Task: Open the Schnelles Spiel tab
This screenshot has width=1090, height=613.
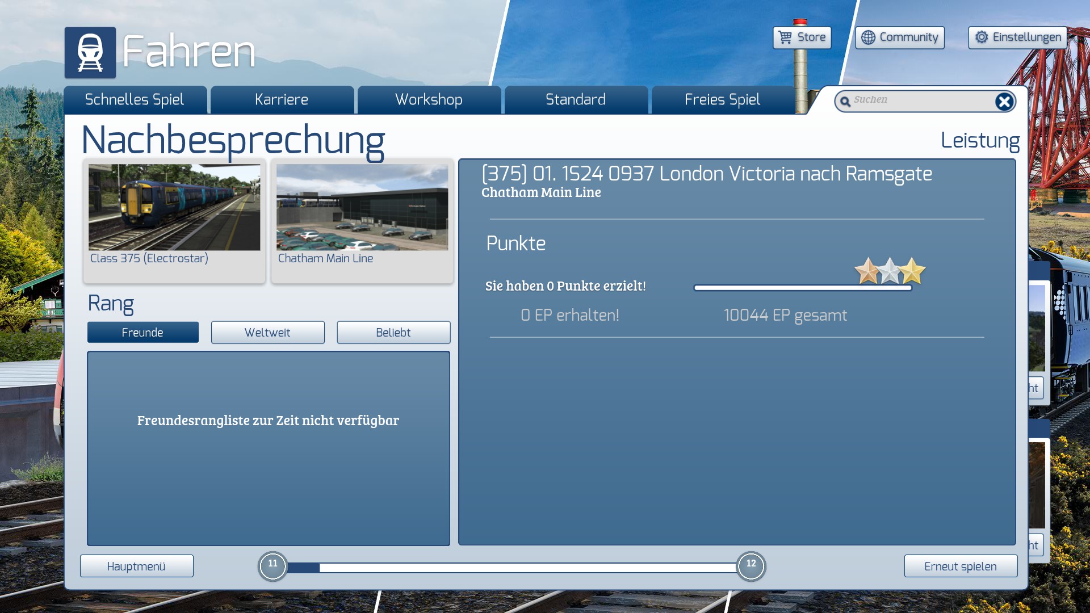Action: [x=135, y=100]
